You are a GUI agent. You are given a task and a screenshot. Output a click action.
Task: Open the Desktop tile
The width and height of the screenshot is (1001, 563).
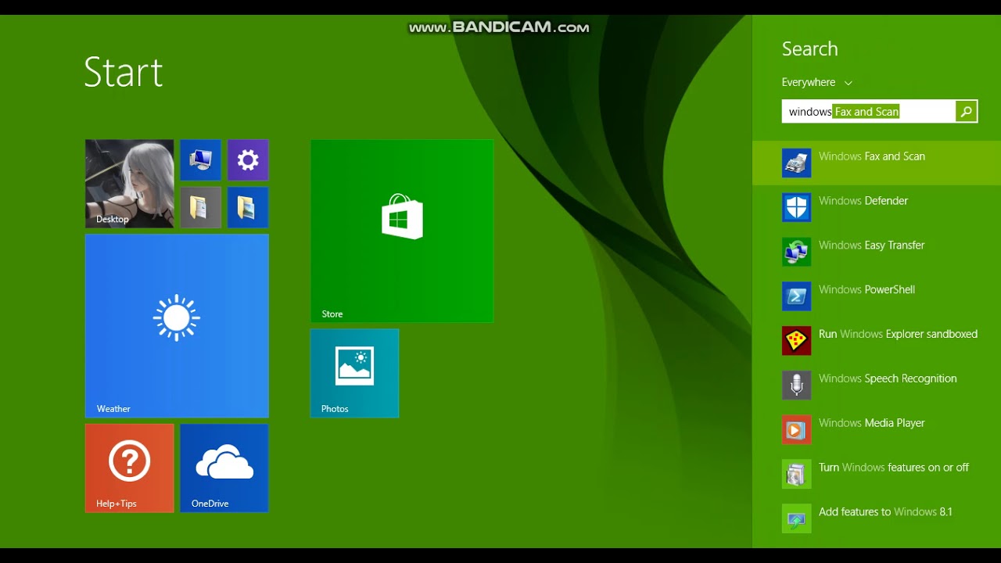click(x=129, y=184)
